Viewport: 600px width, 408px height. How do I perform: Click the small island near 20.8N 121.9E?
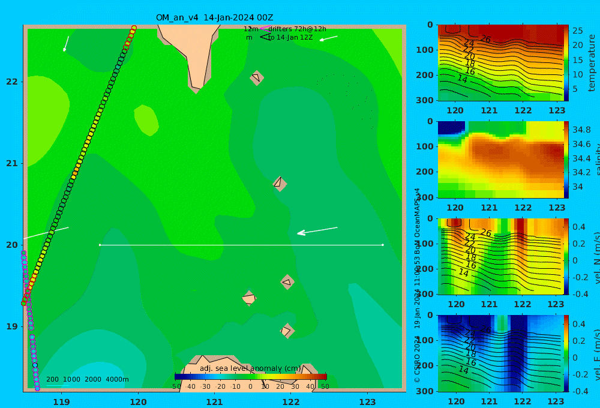[x=280, y=184]
